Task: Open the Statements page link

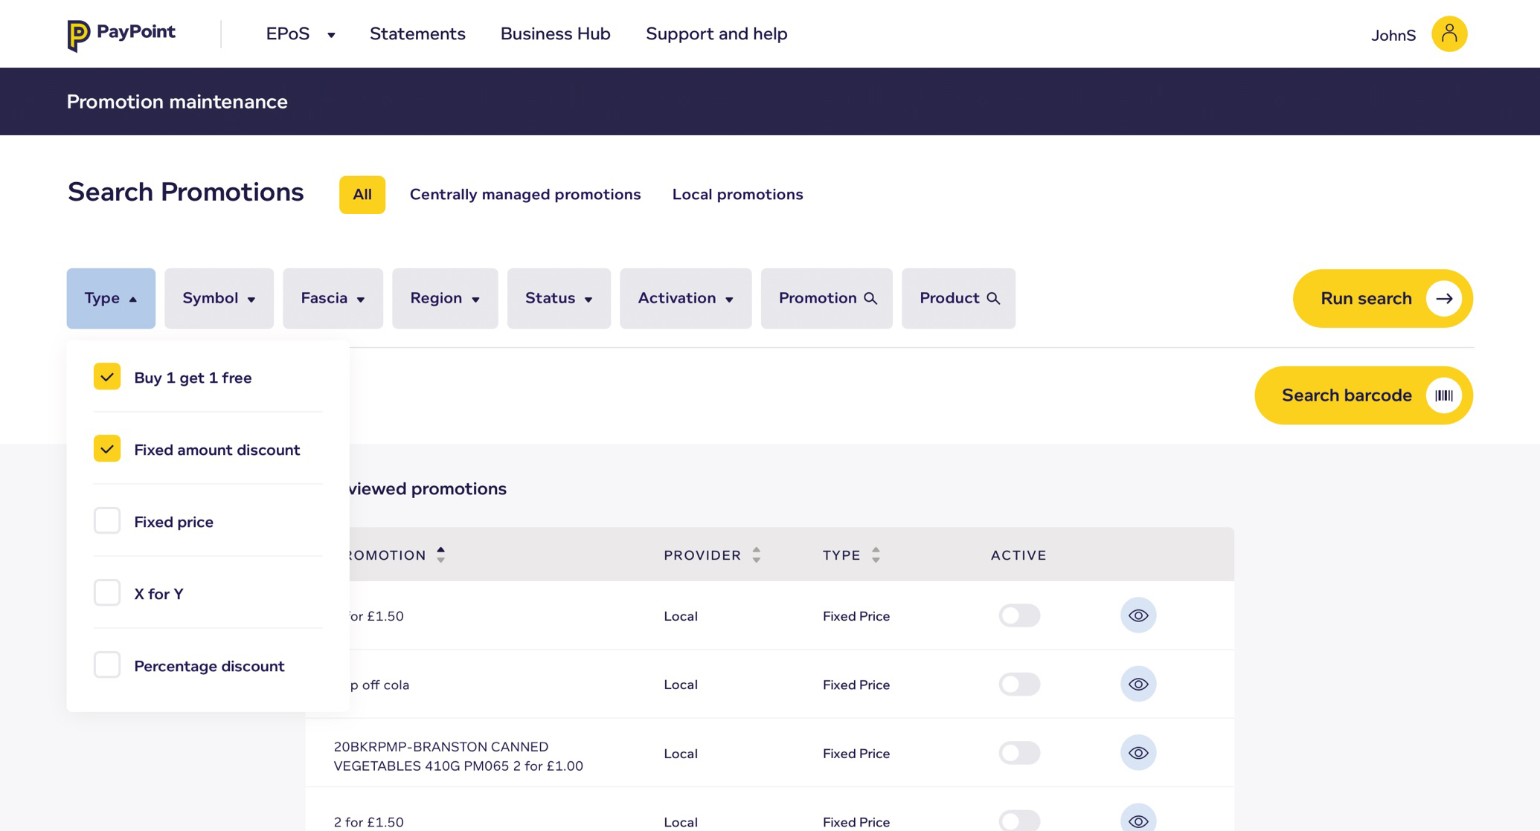Action: click(x=417, y=34)
